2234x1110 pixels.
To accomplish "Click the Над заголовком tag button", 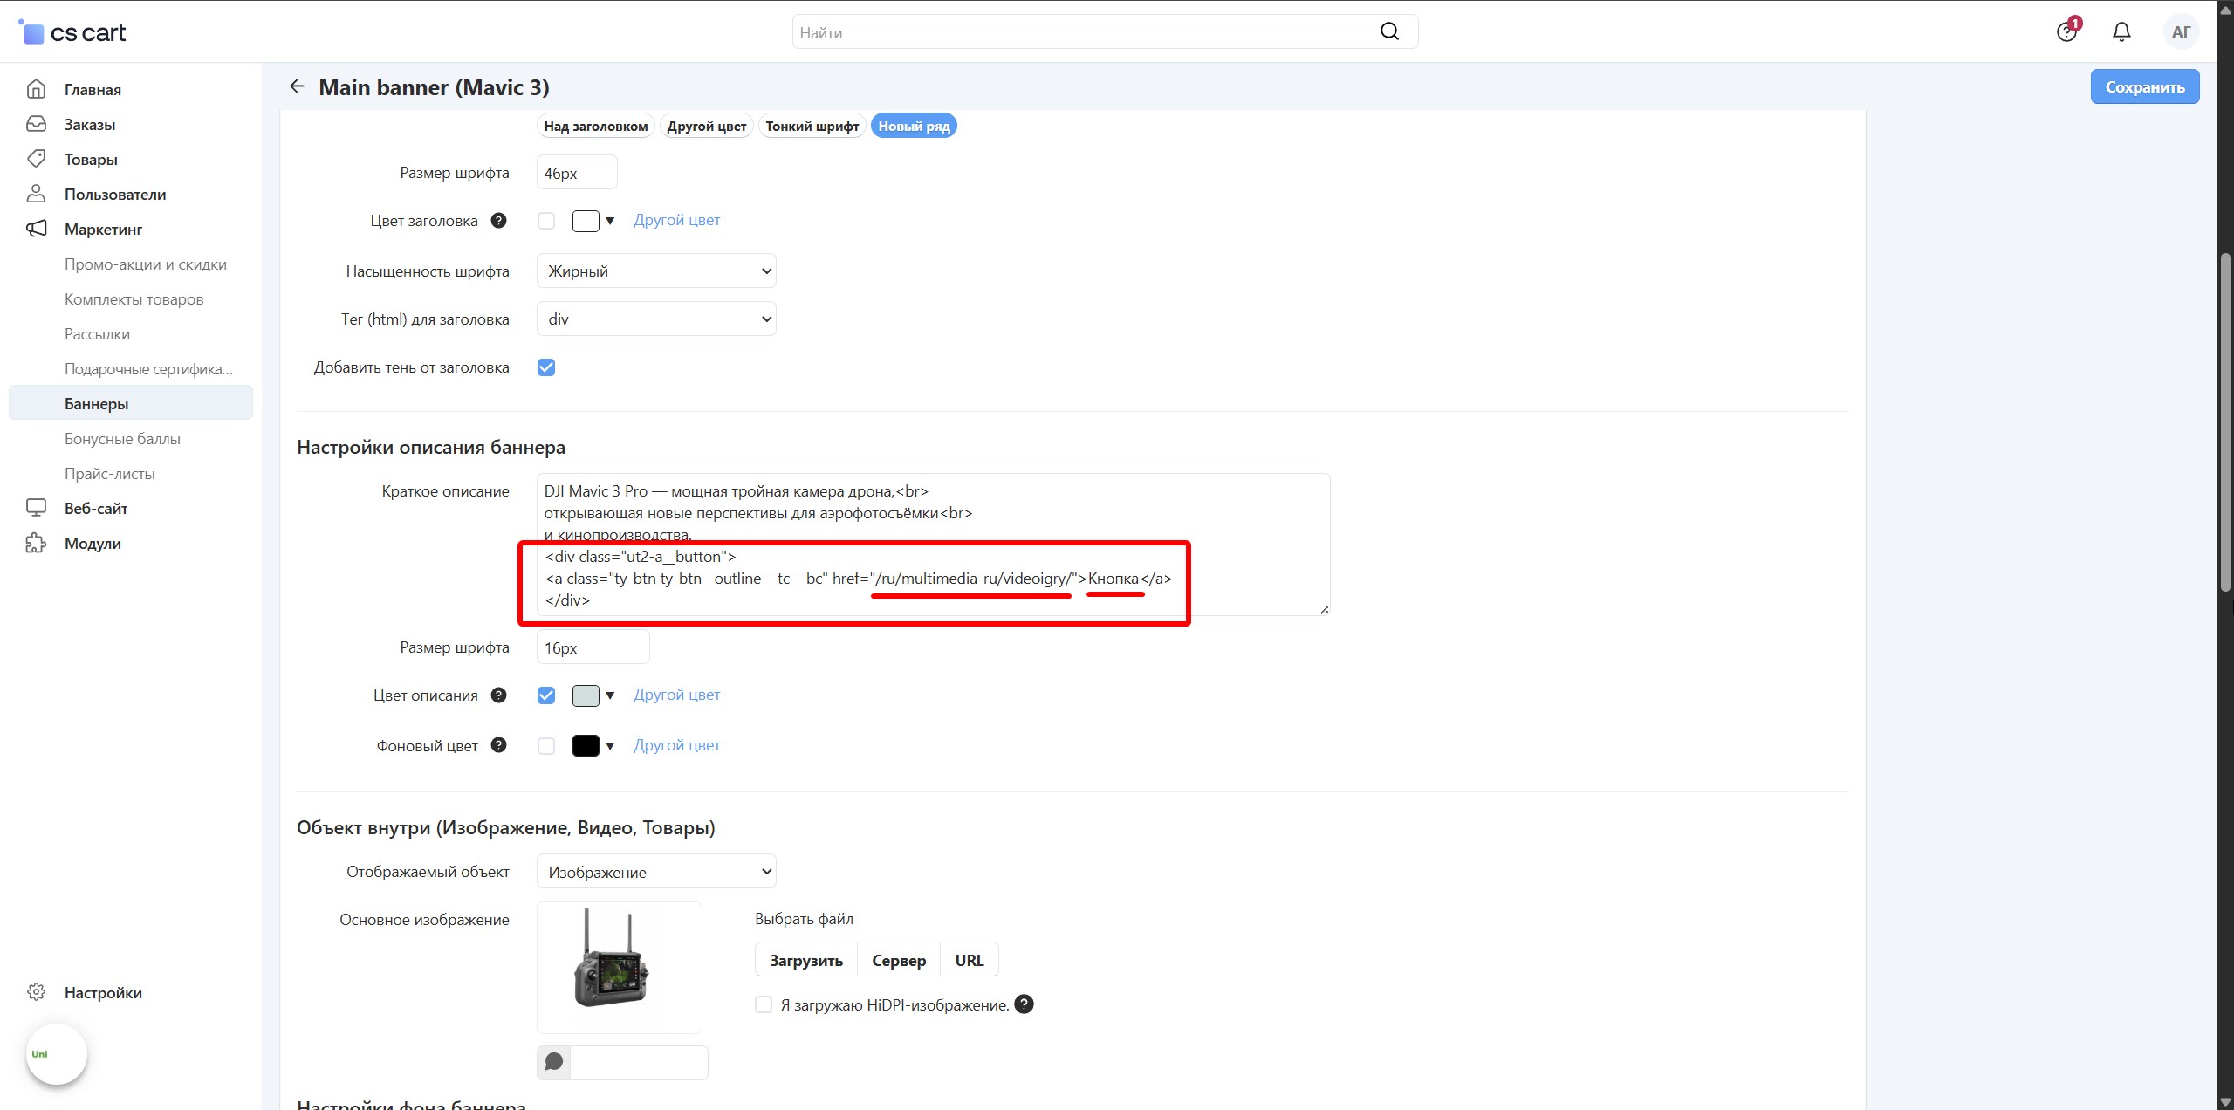I will (x=596, y=126).
